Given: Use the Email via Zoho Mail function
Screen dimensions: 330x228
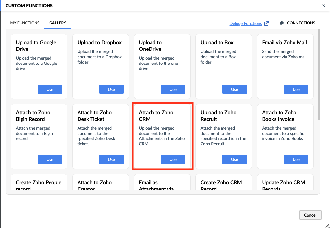Looking at the screenshot, I should [296, 89].
